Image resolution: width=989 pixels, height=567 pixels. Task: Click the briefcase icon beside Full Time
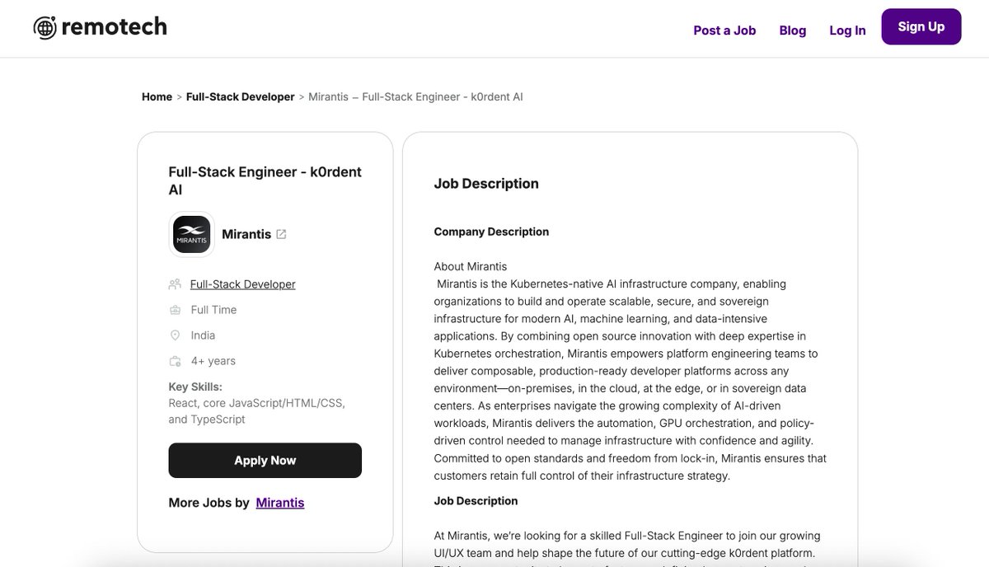tap(175, 310)
